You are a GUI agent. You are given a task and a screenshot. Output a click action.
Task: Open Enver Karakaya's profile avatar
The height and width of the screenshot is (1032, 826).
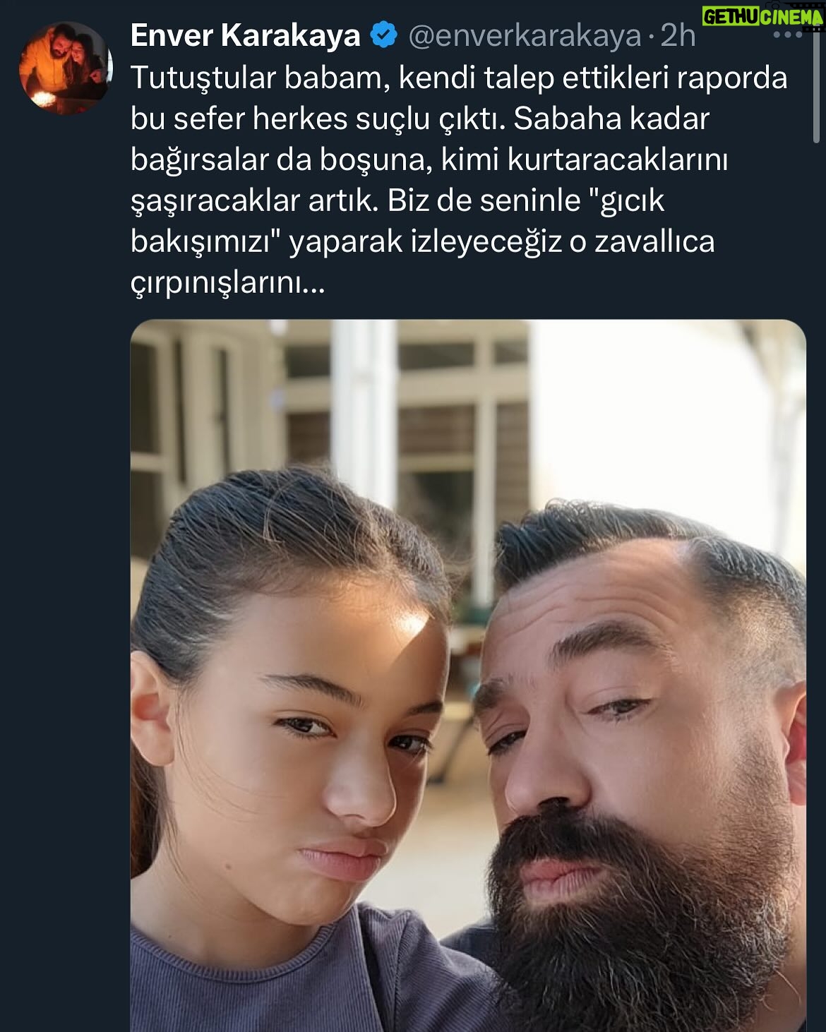pos(65,68)
